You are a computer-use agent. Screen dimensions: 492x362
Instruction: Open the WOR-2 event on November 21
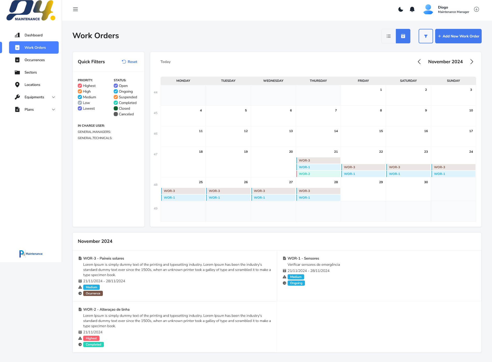click(x=318, y=174)
